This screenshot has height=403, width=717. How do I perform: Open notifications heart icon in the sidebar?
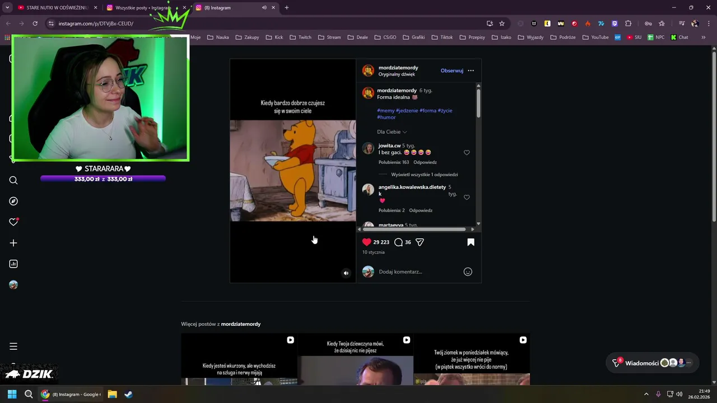[13, 222]
